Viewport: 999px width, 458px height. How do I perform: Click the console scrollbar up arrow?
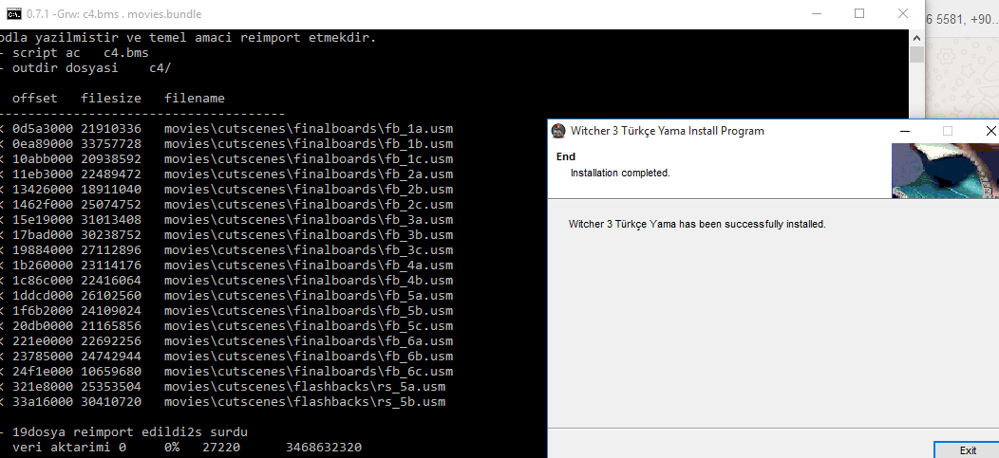click(x=916, y=38)
